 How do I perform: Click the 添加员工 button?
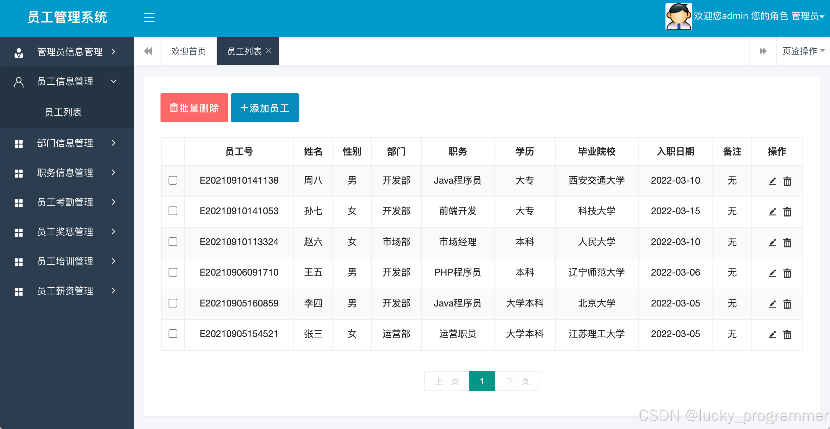point(265,108)
